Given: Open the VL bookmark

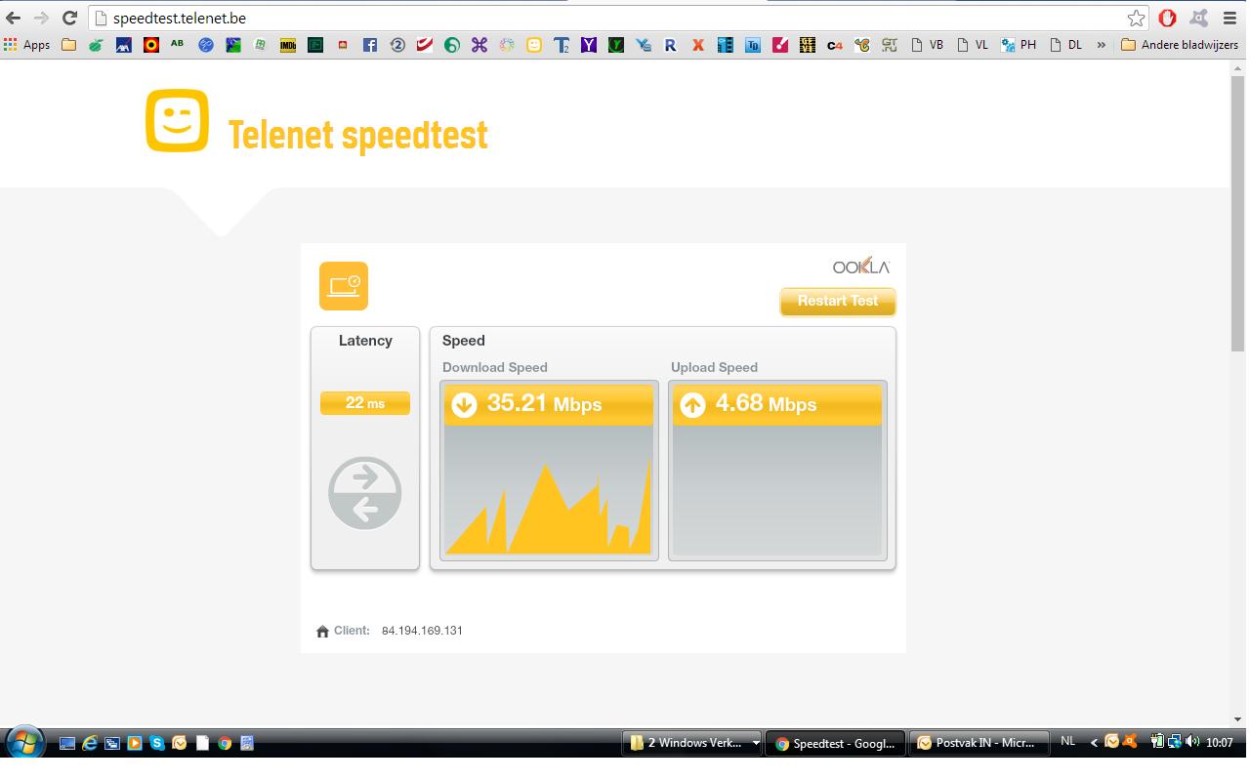Looking at the screenshot, I should pyautogui.click(x=973, y=45).
